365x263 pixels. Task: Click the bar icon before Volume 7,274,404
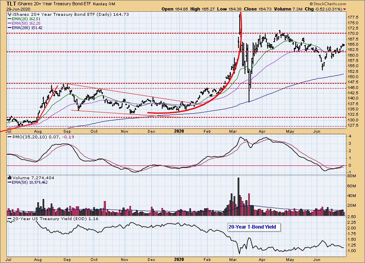[10, 178]
